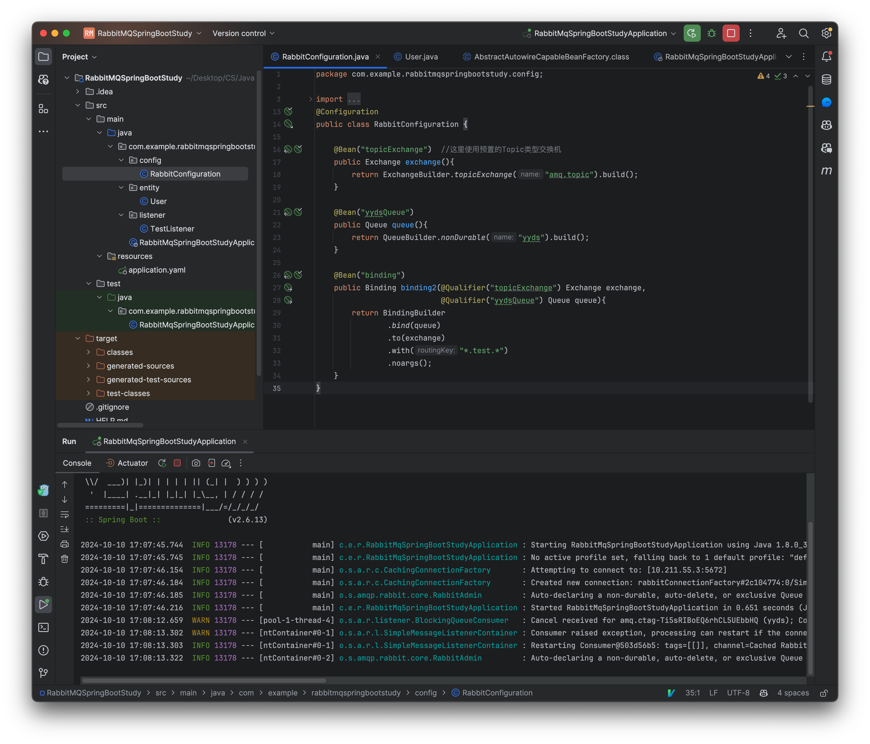The height and width of the screenshot is (744, 870).
Task: Enable scroll to end in console
Action: (65, 529)
